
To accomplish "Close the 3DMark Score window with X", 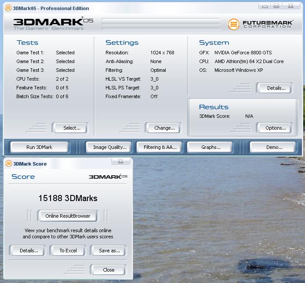I will (120, 161).
